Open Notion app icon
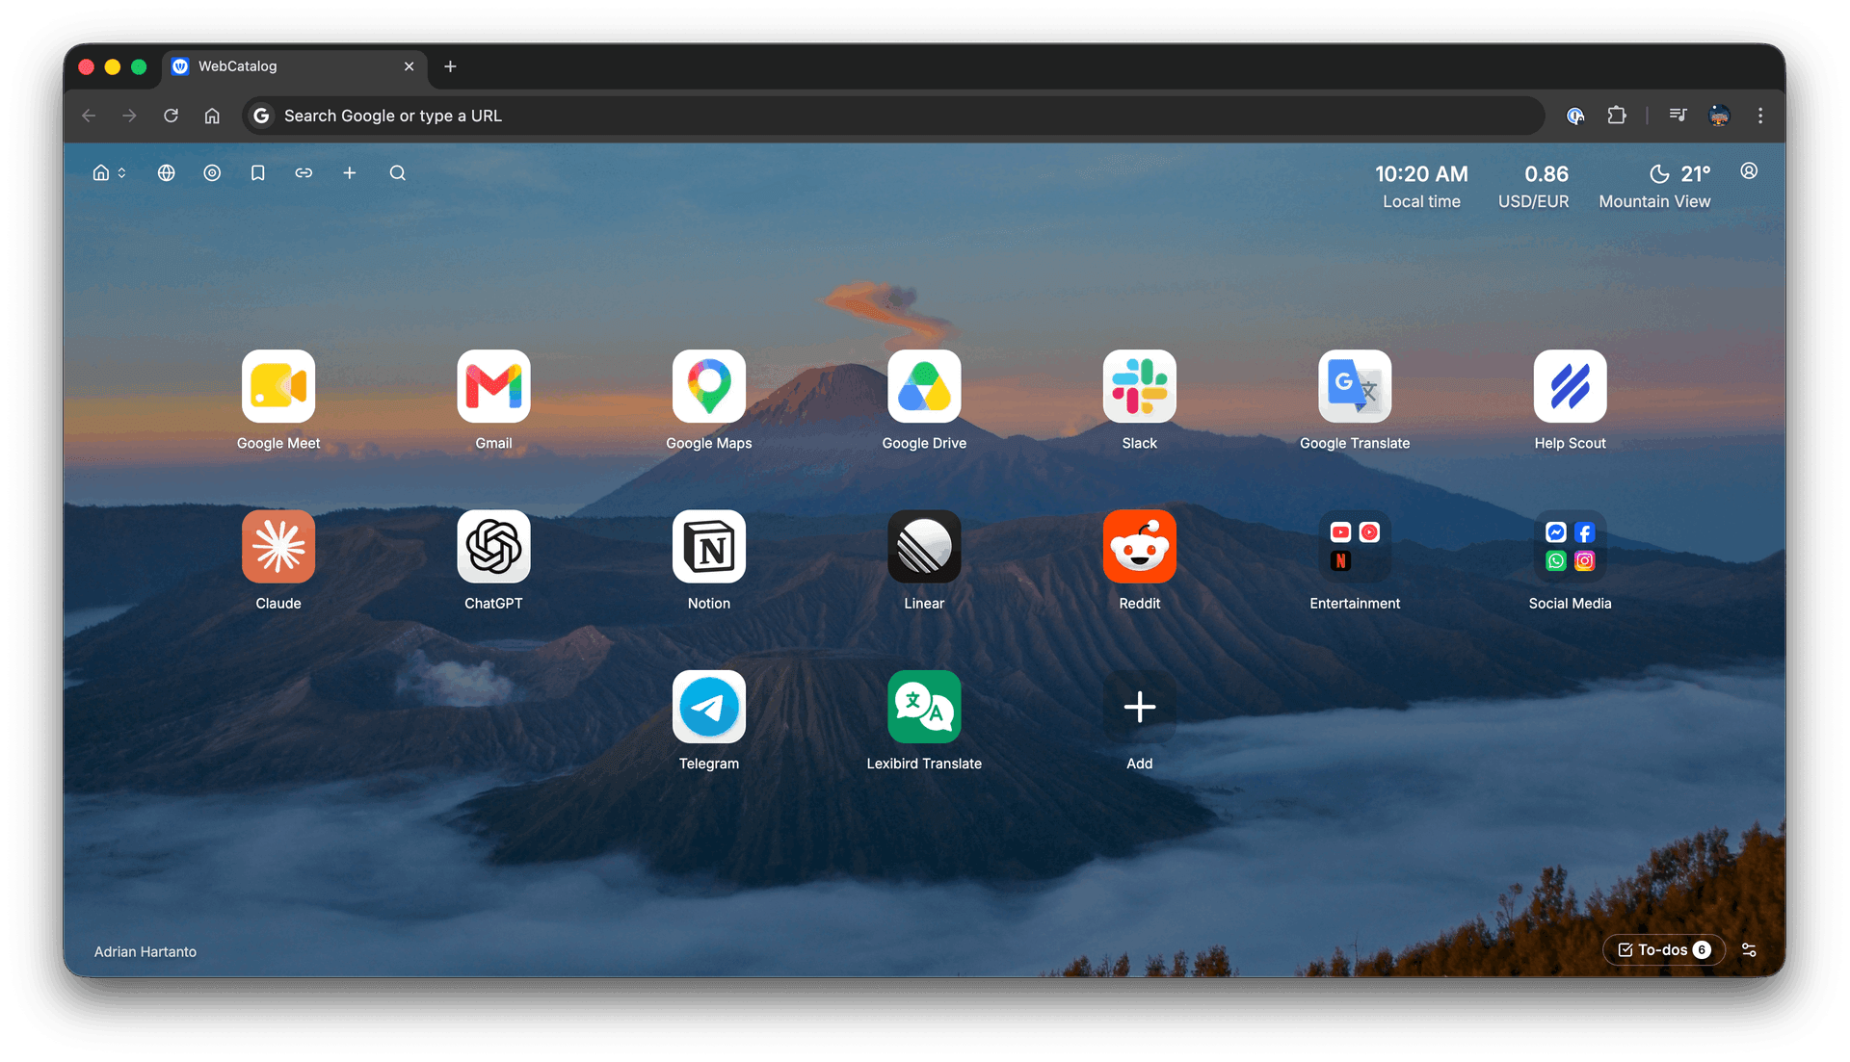This screenshot has height=1062, width=1850. click(x=709, y=546)
